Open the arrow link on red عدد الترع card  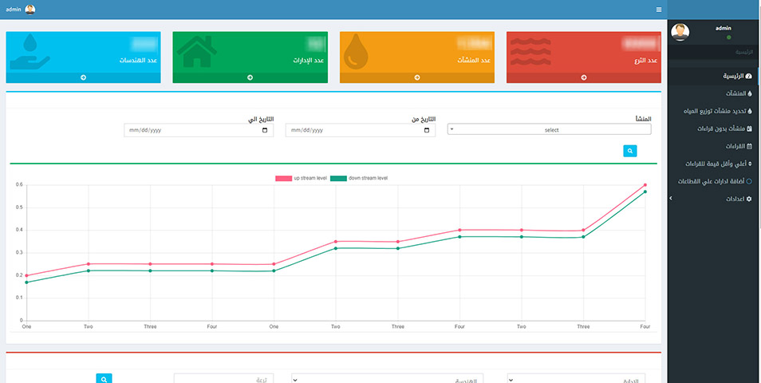[583, 77]
